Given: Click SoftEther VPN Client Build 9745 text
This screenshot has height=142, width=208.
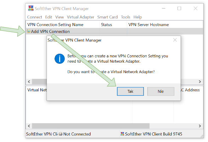Looking at the screenshot, I should coord(153,134).
